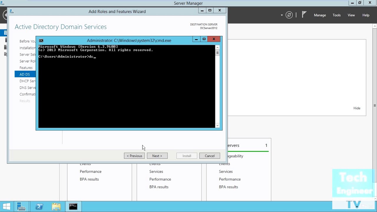Open the notifications flag icon
Image resolution: width=377 pixels, height=212 pixels.
click(x=304, y=15)
